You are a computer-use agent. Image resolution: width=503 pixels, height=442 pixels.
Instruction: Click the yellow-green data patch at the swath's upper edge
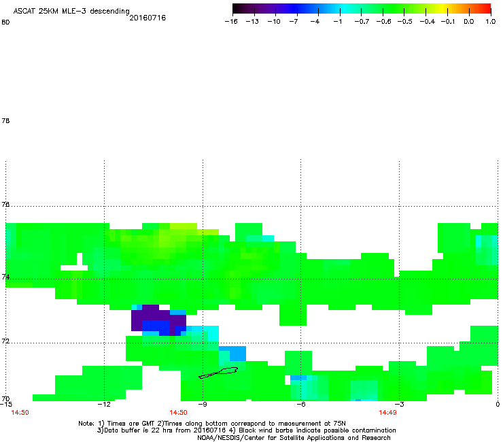pos(184,226)
